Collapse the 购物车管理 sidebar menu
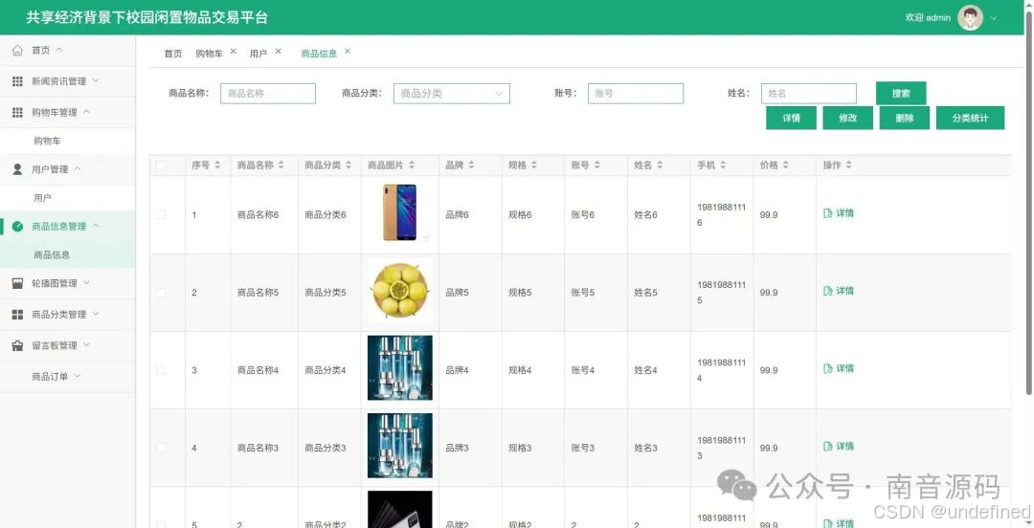The image size is (1034, 528). [x=86, y=112]
